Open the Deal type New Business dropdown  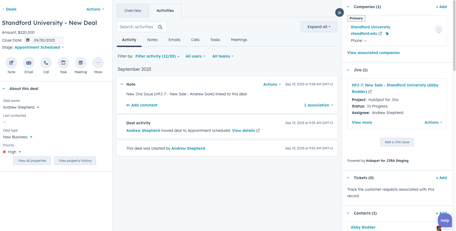(18, 137)
